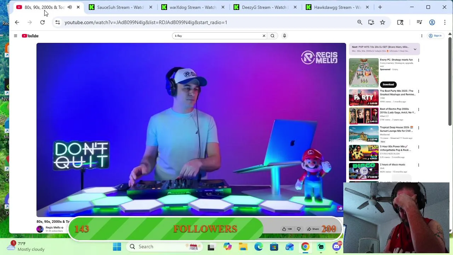
Task: Open Task View on the taskbar
Action: (211, 246)
